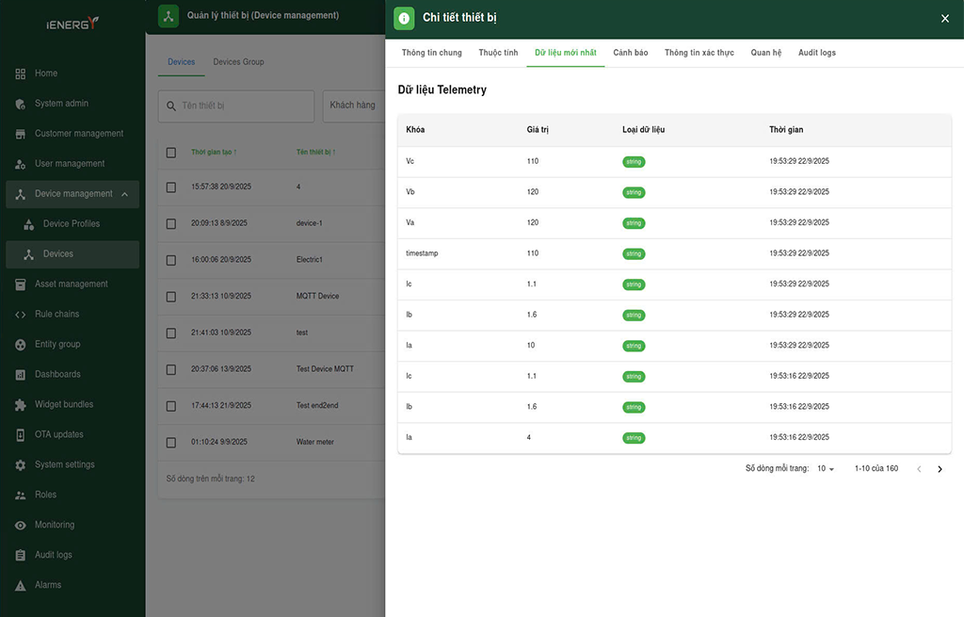Open Monitoring via the eye icon

click(x=21, y=526)
